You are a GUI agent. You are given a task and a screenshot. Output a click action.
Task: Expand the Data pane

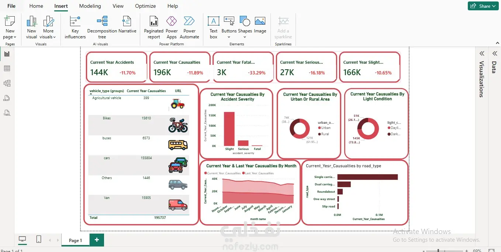pos(495,53)
